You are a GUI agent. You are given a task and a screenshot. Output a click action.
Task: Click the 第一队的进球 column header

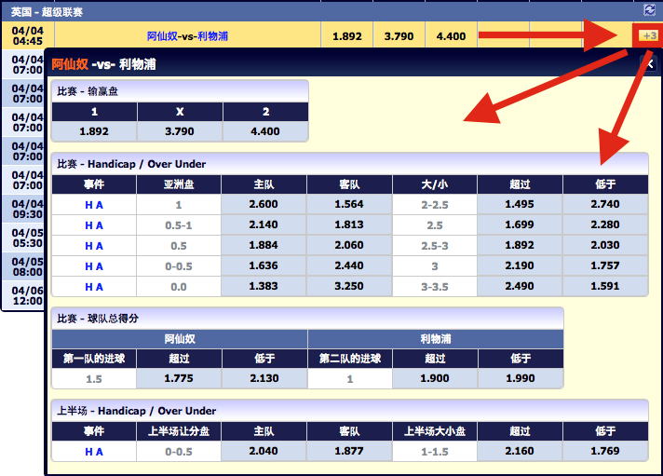tap(94, 359)
